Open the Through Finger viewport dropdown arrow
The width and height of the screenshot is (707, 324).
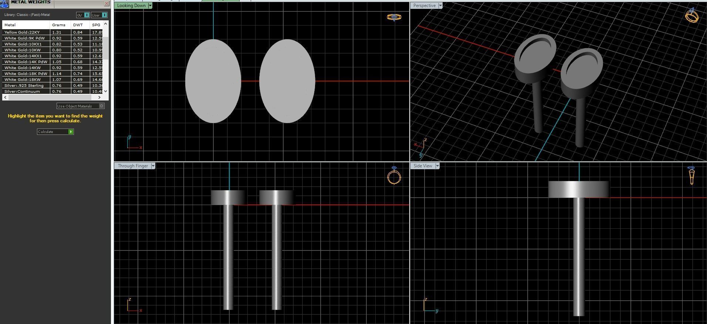coord(153,166)
